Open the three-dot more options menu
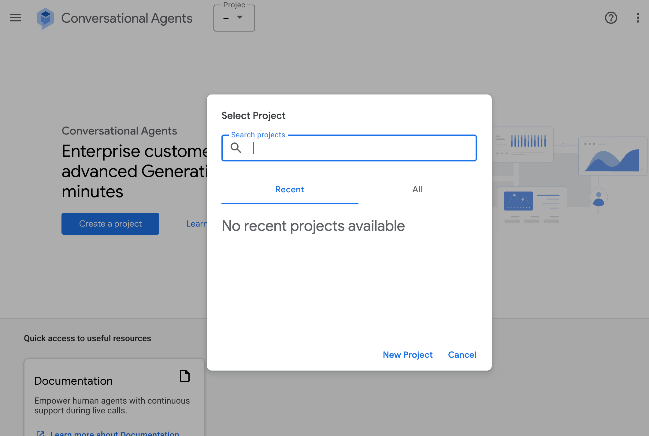 click(x=638, y=18)
